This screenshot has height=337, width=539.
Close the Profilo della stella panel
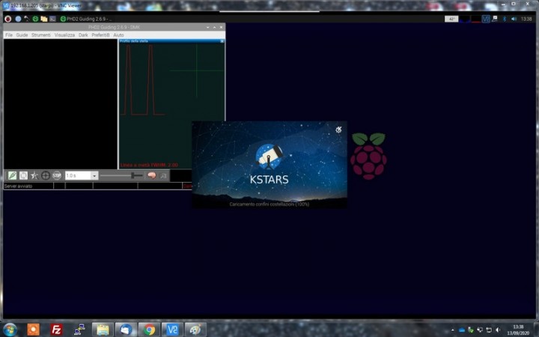pyautogui.click(x=222, y=40)
